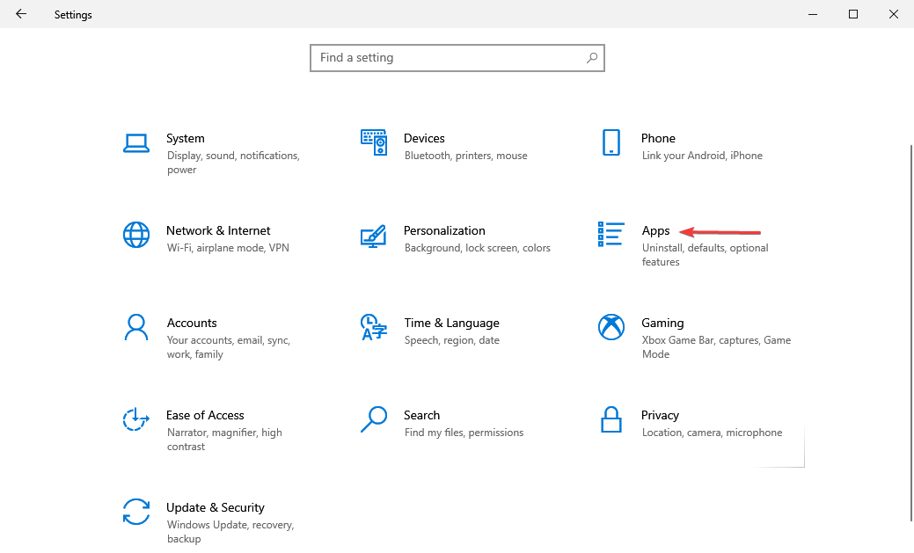Open the Apps category
Viewport: 914px width, 553px height.
655,230
